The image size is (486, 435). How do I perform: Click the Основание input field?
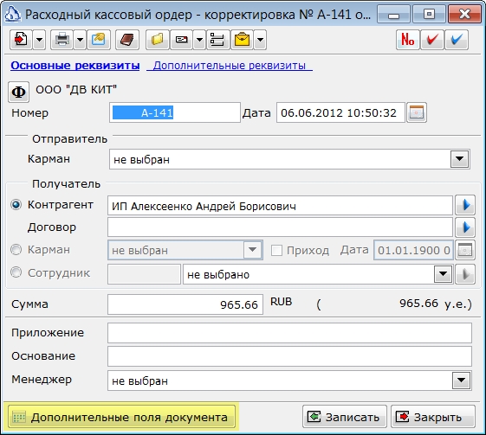pyautogui.click(x=290, y=356)
